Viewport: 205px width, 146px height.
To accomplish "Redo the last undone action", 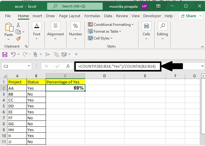I will 25,54.
